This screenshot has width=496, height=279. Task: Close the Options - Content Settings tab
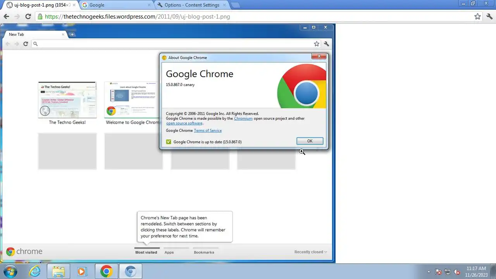(x=225, y=5)
